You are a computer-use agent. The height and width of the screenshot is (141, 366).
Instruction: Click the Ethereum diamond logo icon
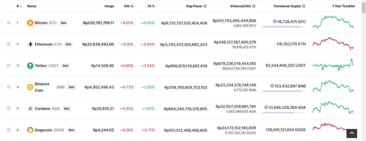pos(30,44)
